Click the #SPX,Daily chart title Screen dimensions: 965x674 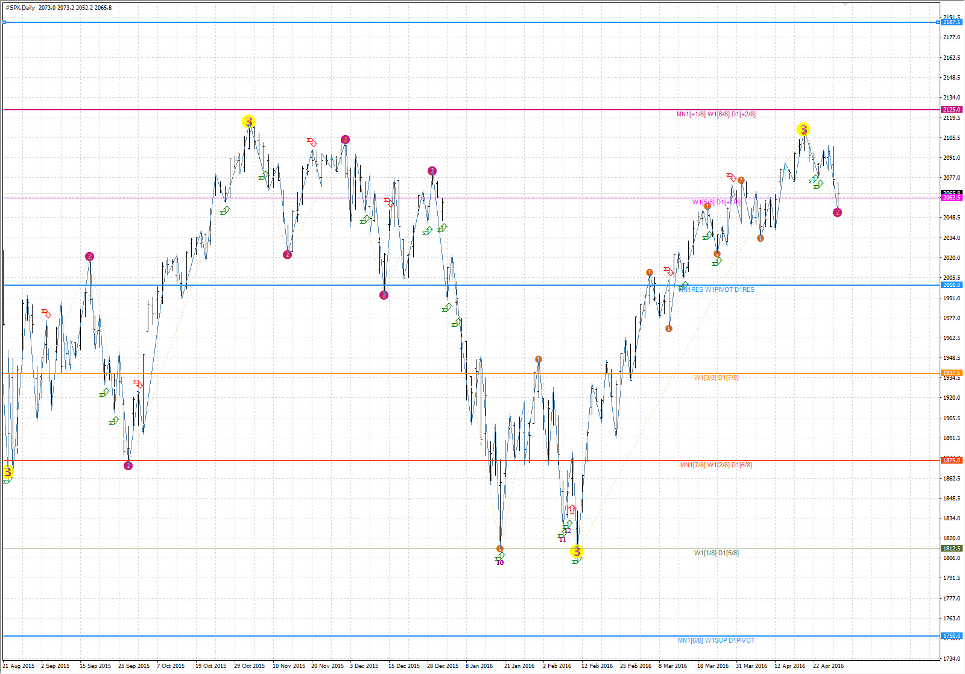(x=19, y=8)
